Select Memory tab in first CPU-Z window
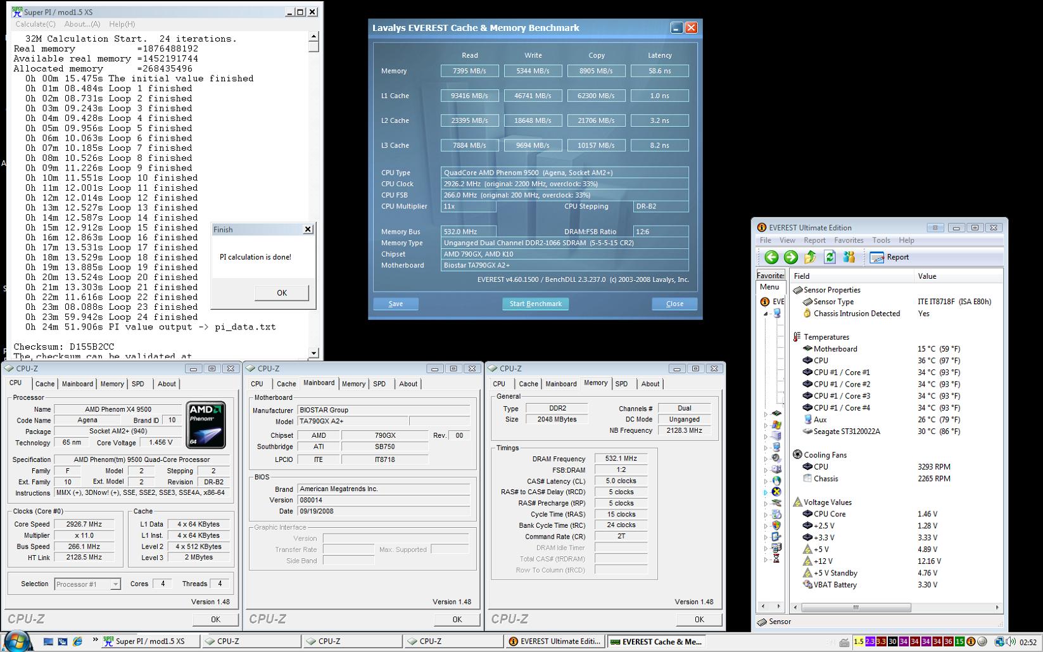 pyautogui.click(x=112, y=384)
